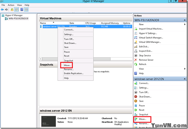188x129 pixels.
Task: Click the Move icon in Actions pane
Action: [136, 119]
